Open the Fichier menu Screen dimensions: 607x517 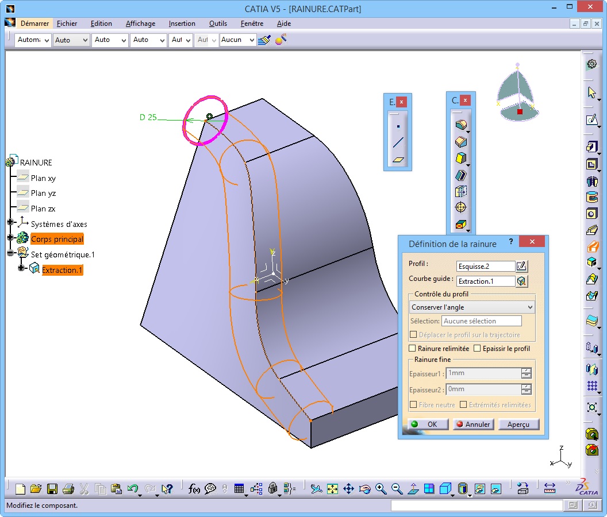[67, 24]
